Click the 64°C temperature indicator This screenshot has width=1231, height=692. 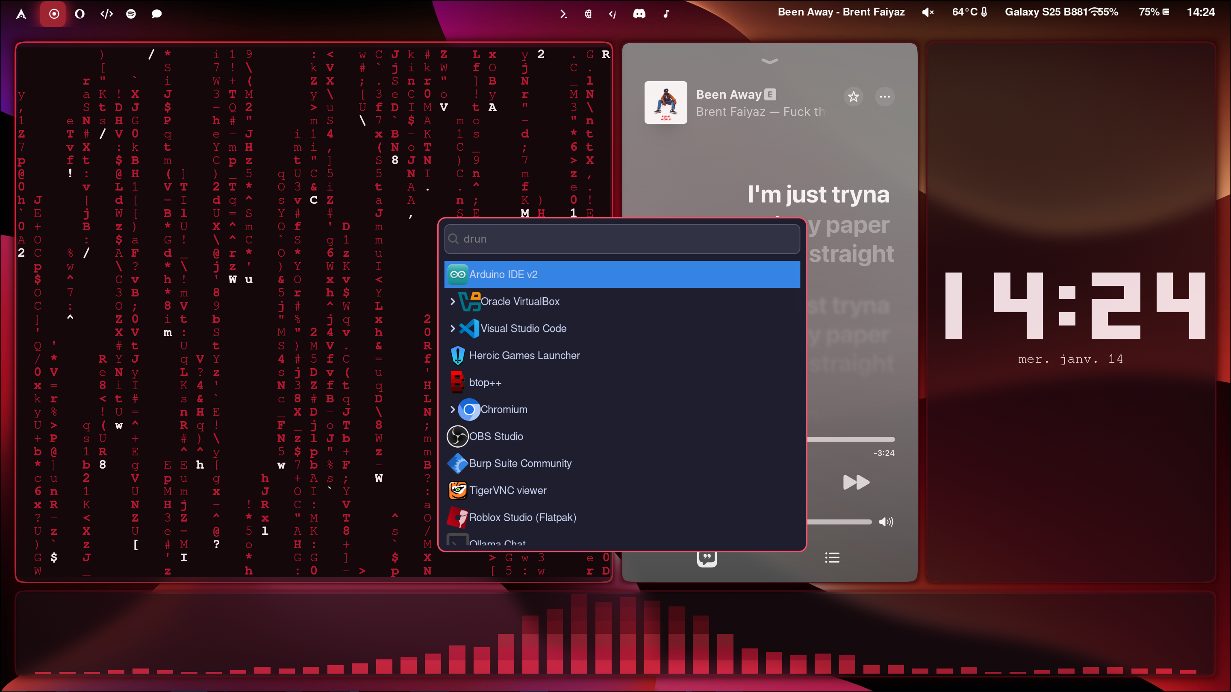[969, 12]
